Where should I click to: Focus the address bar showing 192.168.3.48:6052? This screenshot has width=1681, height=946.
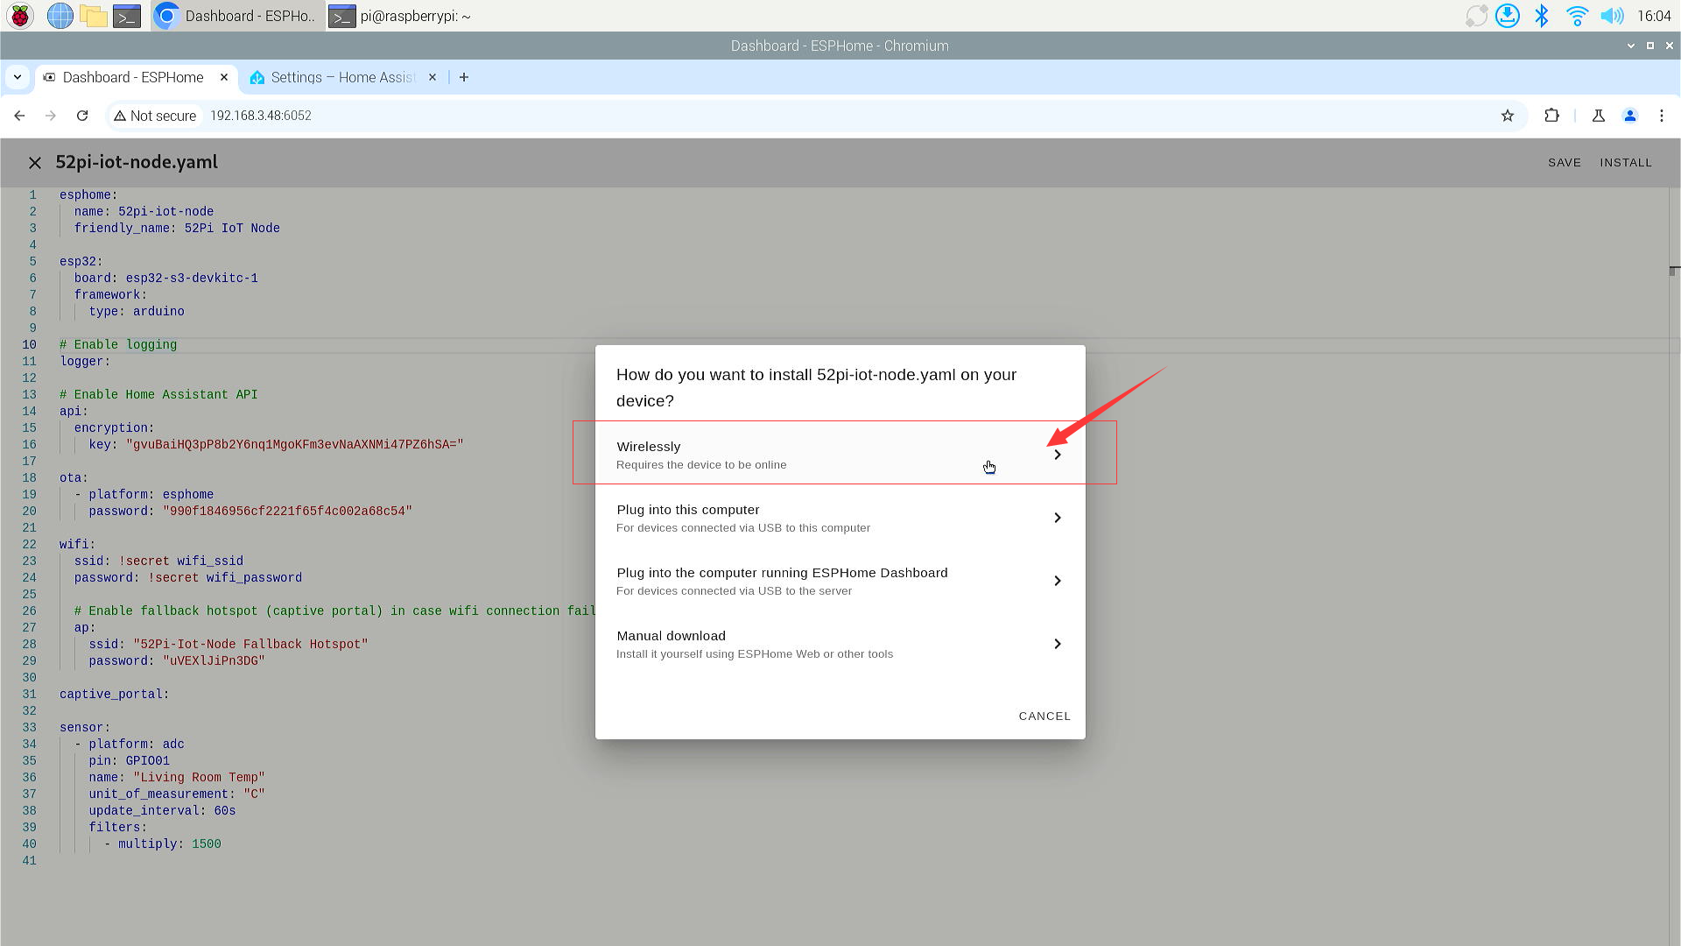click(261, 116)
